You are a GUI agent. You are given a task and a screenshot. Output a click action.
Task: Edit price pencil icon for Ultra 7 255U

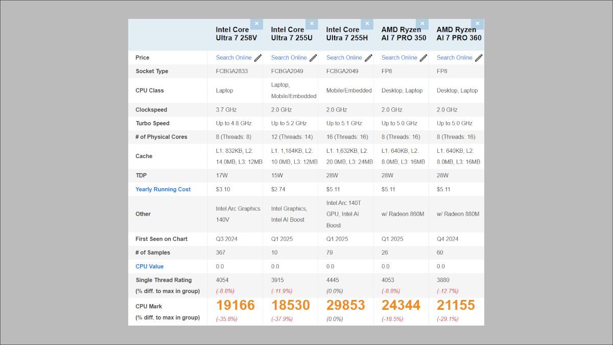(313, 58)
